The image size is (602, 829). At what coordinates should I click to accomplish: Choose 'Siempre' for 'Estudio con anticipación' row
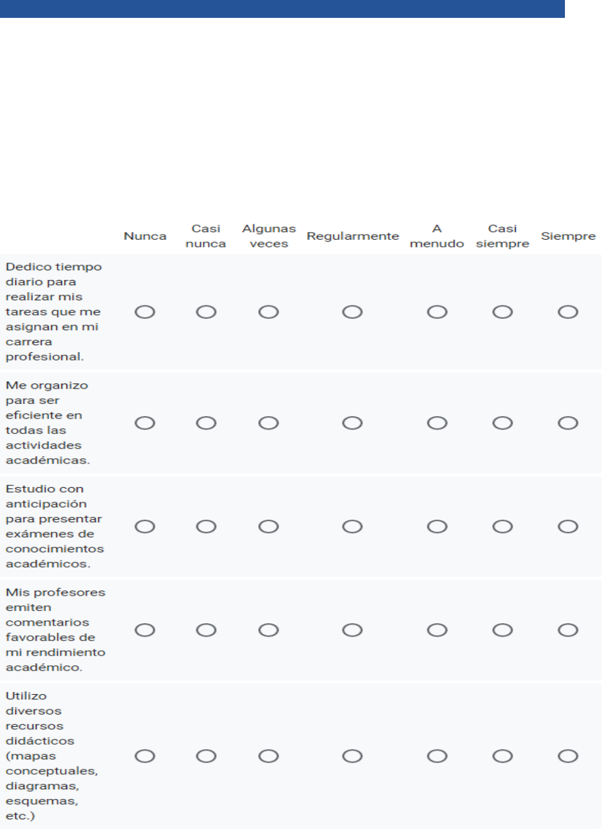[568, 527]
